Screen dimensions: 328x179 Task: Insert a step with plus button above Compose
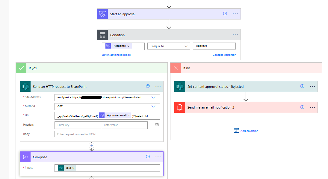point(92,145)
